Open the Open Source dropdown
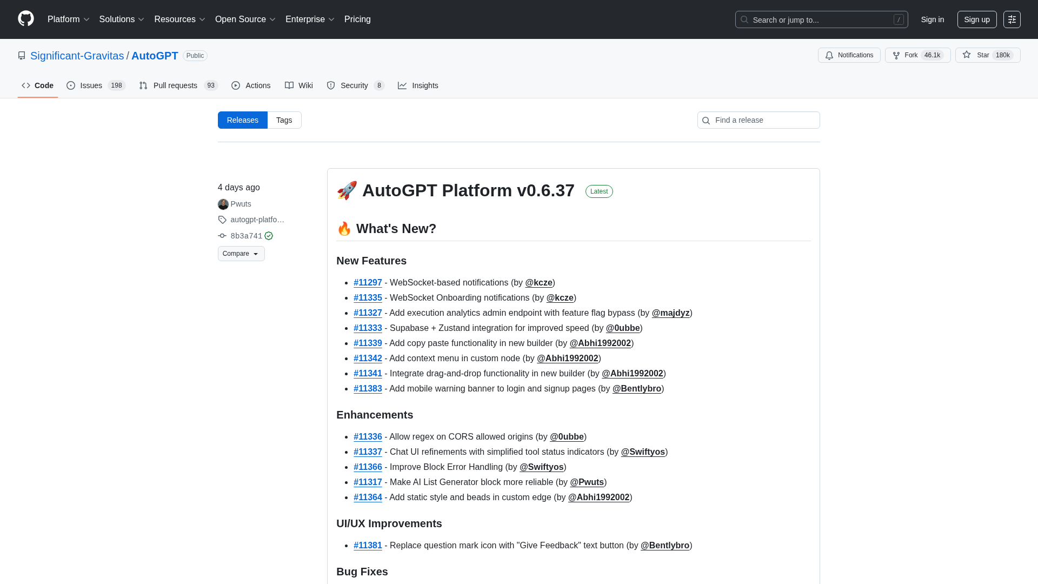This screenshot has width=1038, height=584. click(x=245, y=19)
